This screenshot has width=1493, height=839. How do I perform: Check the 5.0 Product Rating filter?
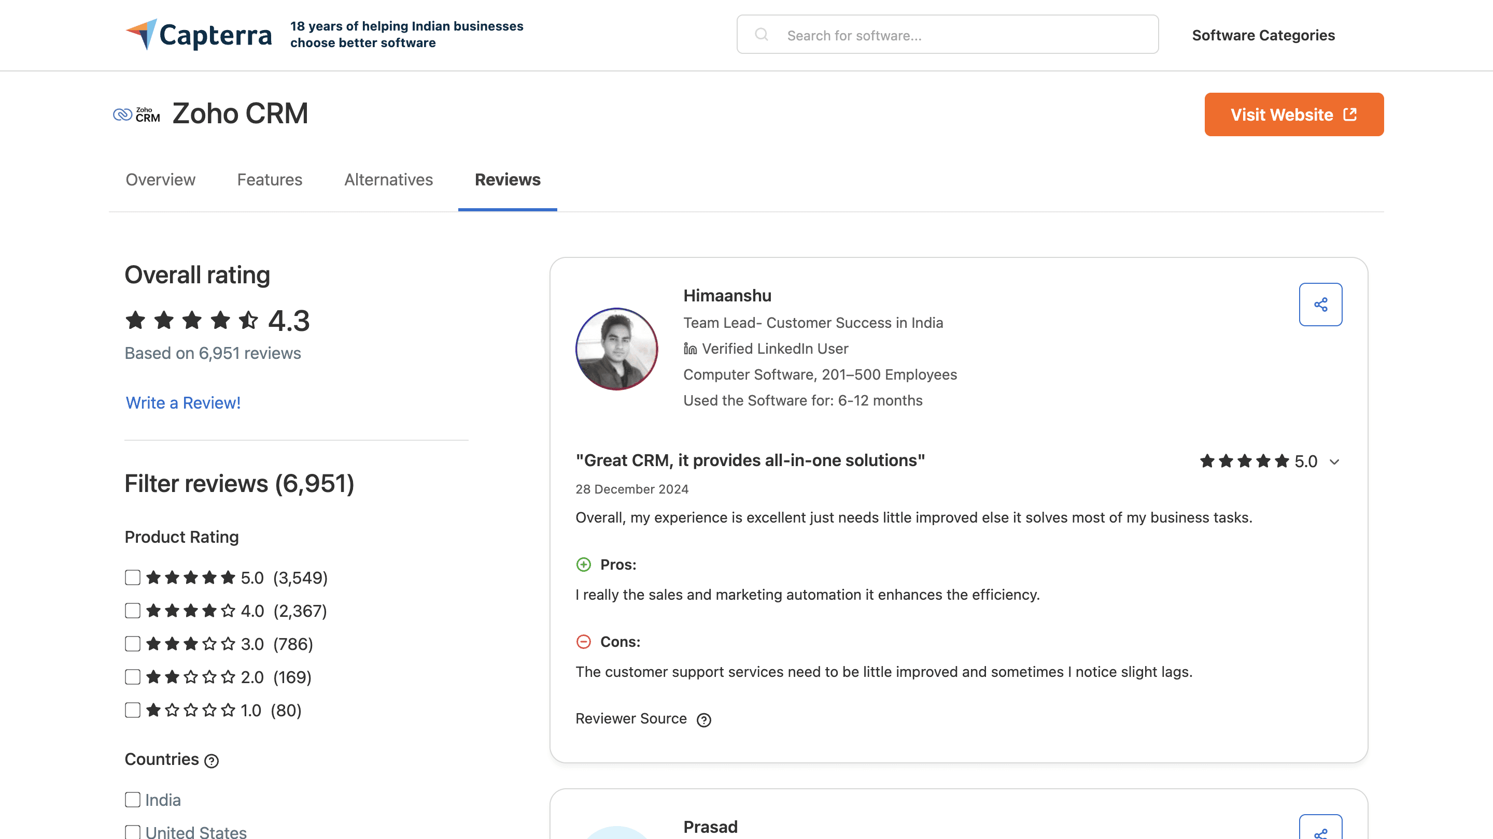pos(132,577)
